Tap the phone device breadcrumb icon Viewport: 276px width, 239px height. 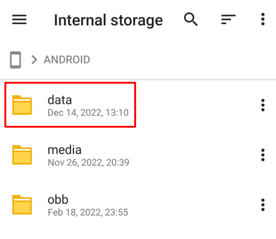[x=16, y=60]
